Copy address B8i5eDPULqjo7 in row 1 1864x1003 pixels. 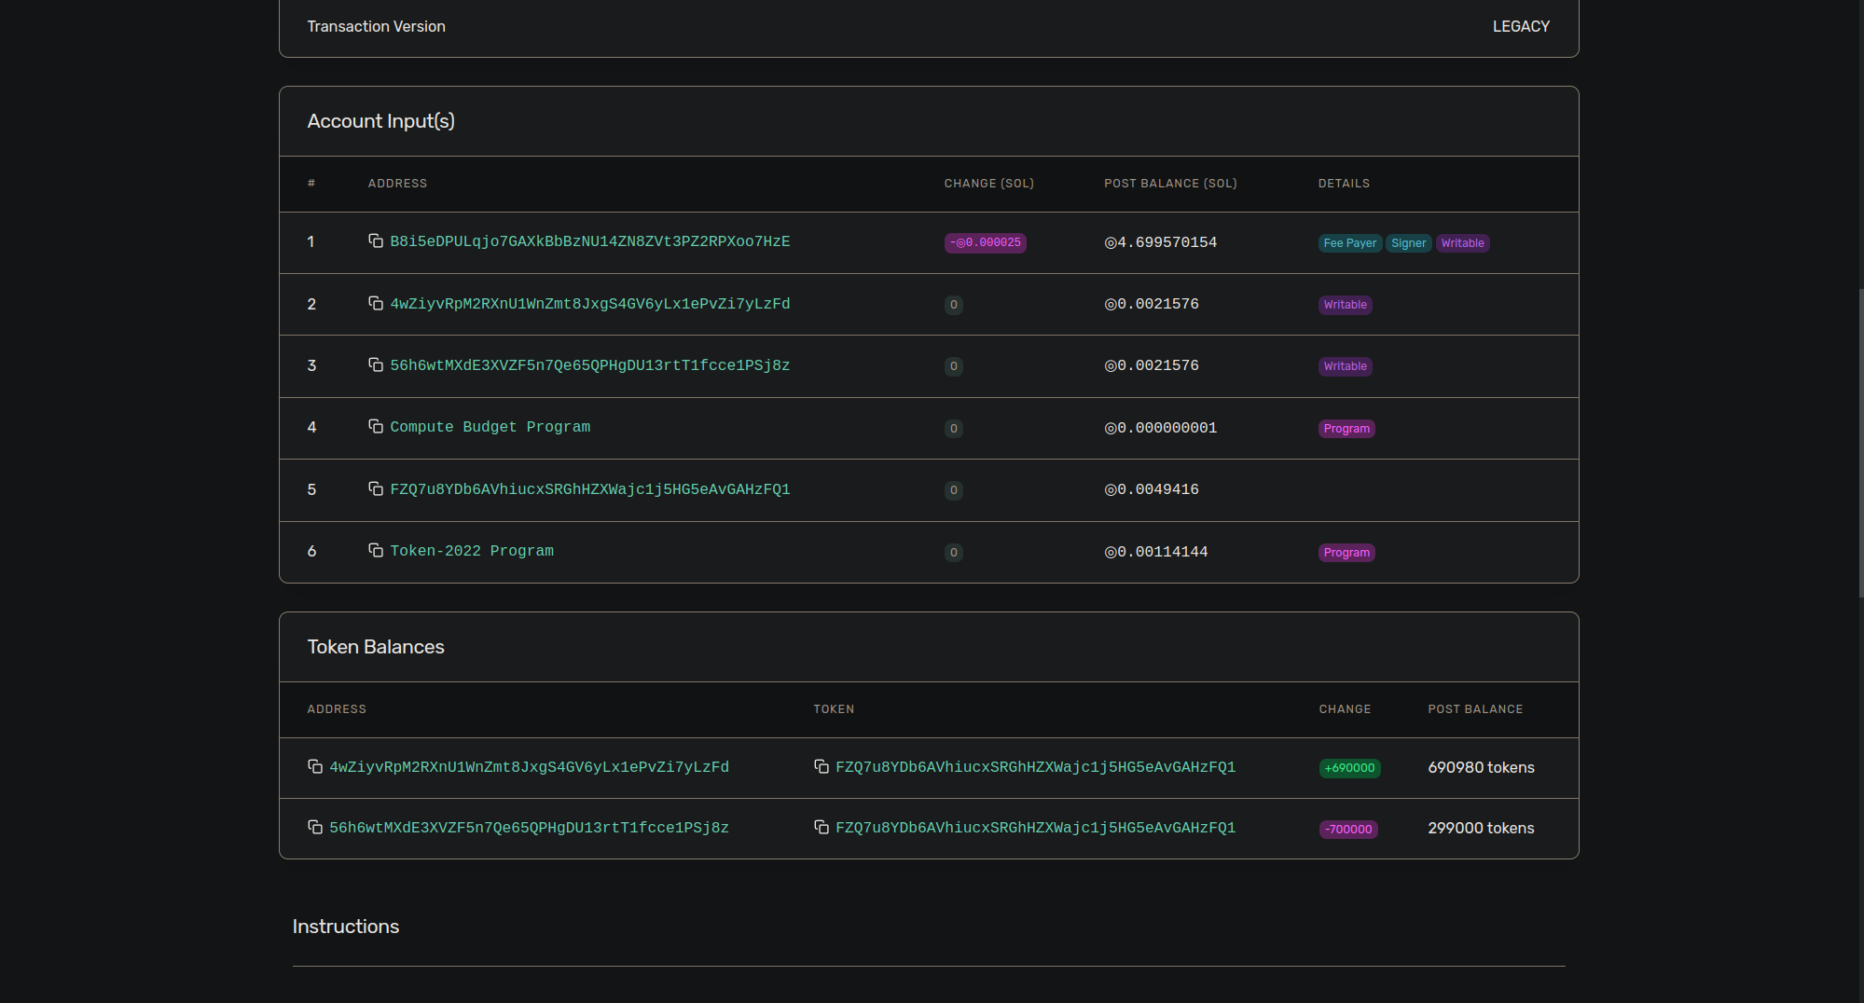point(376,241)
